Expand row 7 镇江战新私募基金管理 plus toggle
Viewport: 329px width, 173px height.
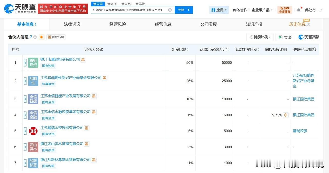tap(25, 163)
